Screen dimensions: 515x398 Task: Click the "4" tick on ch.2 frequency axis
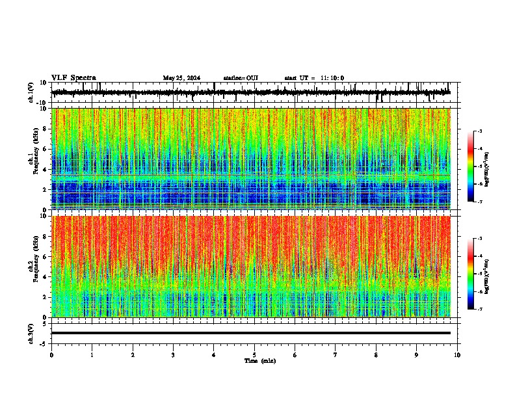click(x=46, y=277)
